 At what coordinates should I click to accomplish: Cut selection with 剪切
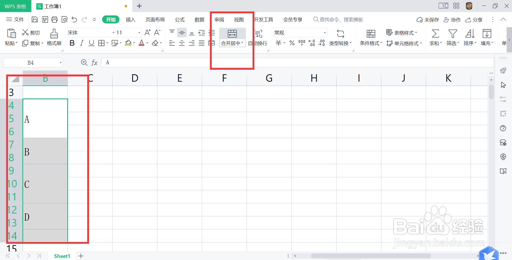tap(31, 32)
